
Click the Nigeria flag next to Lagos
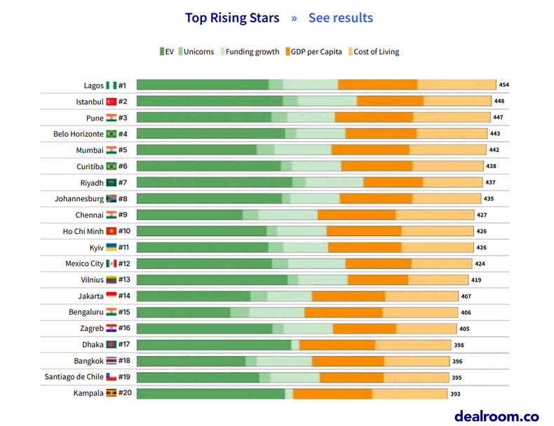(111, 85)
